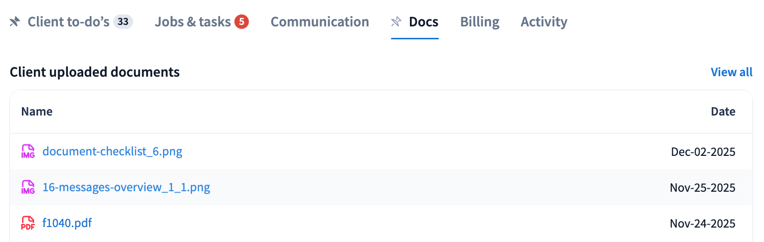
Task: Click the Dec-02-2025 date cell
Action: (x=703, y=151)
